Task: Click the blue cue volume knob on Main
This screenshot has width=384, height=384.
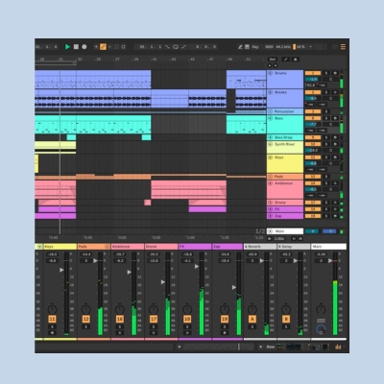Action: click(321, 329)
